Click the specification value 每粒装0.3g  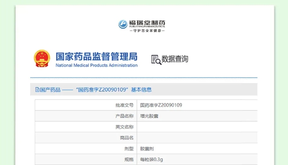[x=151, y=160]
